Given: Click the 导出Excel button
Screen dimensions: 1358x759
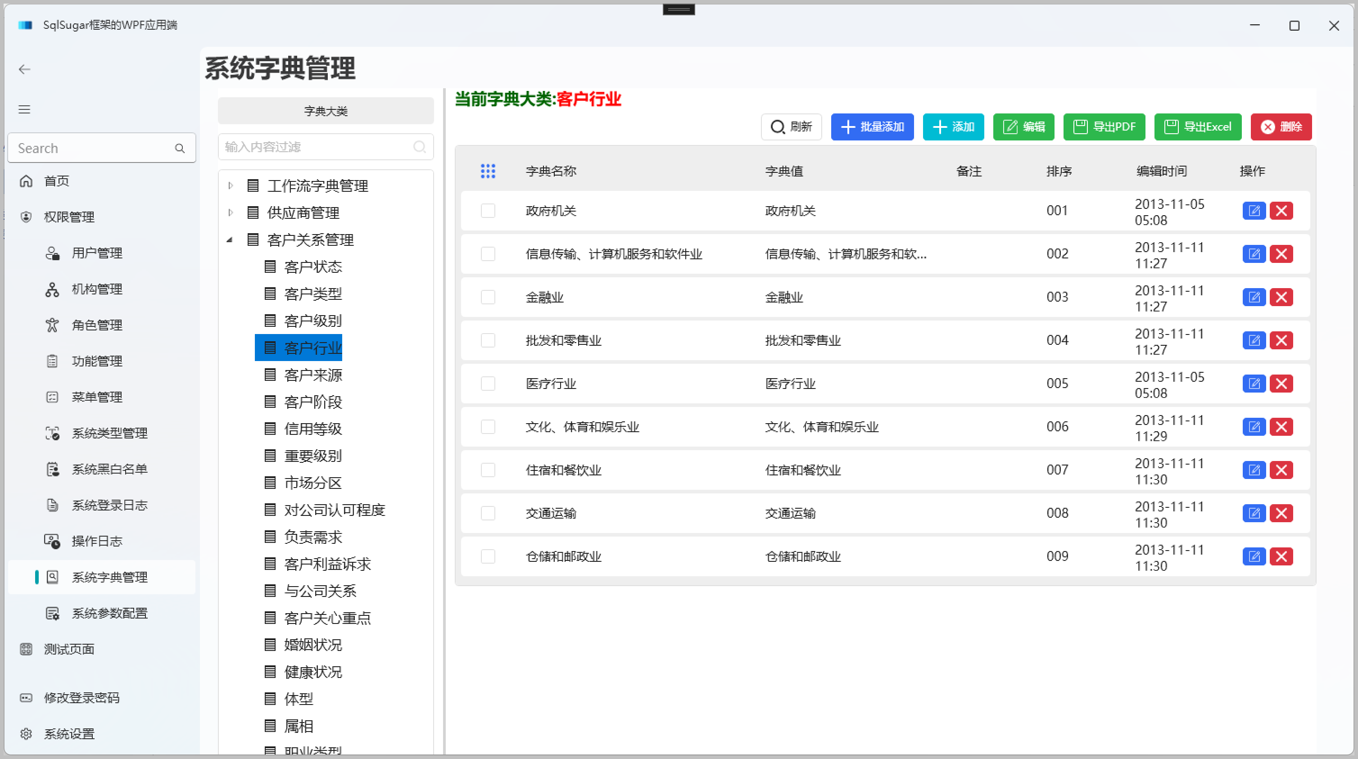Looking at the screenshot, I should point(1198,127).
